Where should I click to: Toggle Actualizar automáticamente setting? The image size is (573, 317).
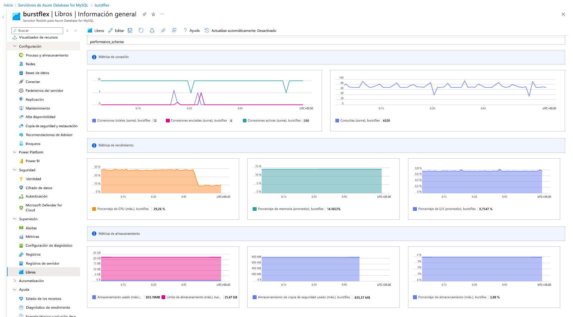(x=240, y=31)
